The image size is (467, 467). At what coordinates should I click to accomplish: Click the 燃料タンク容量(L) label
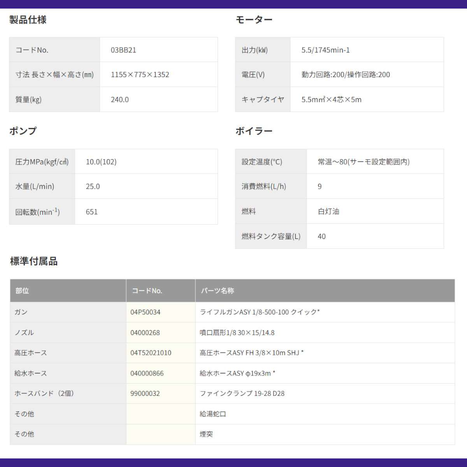(271, 236)
